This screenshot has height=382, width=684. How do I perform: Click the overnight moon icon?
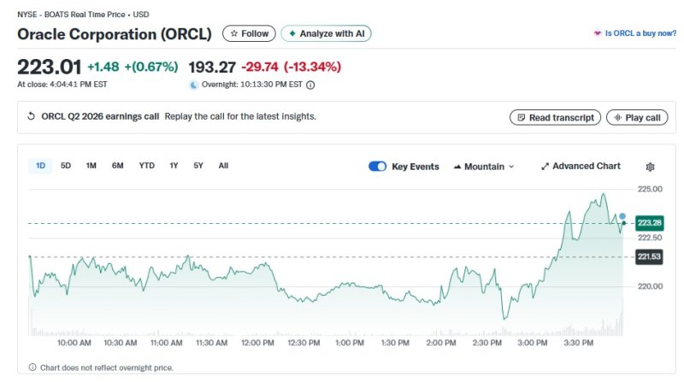(194, 85)
